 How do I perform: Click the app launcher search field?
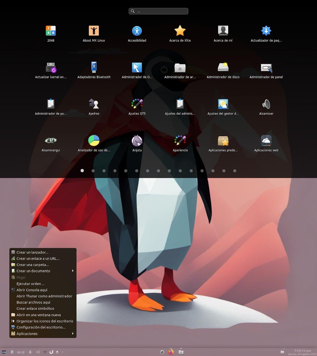[x=158, y=11]
